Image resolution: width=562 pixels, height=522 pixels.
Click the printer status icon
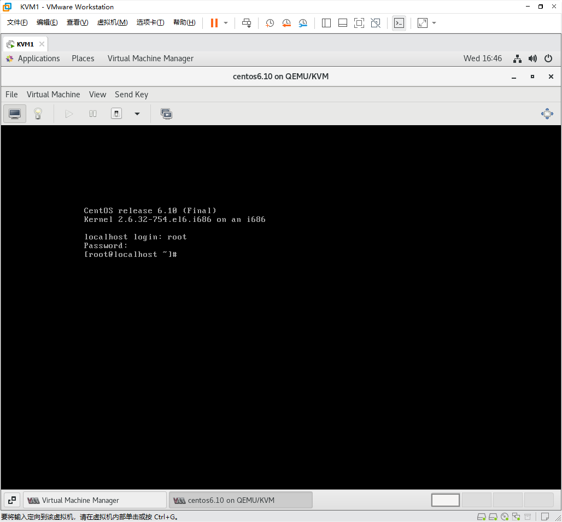pyautogui.click(x=528, y=517)
